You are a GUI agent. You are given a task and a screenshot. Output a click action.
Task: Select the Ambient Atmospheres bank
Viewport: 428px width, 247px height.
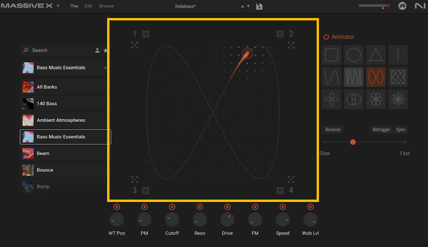64,120
